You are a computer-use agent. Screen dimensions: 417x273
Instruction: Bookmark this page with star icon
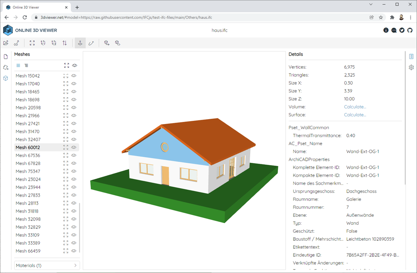tap(381, 17)
